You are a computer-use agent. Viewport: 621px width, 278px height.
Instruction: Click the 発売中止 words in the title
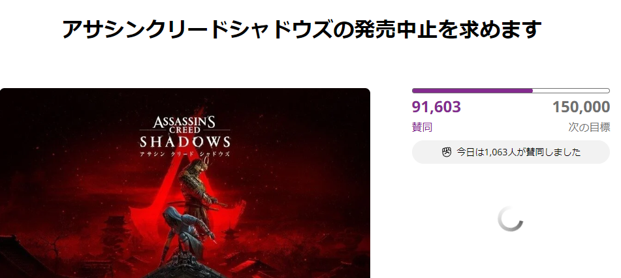coord(390,29)
